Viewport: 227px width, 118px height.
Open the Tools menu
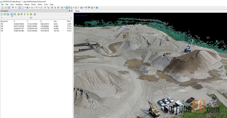[46, 5]
